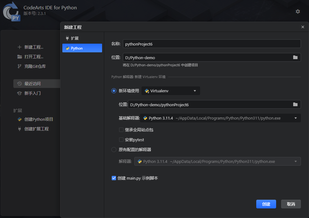Open the settings gear icon
This screenshot has height=218, width=309.
tap(298, 11)
